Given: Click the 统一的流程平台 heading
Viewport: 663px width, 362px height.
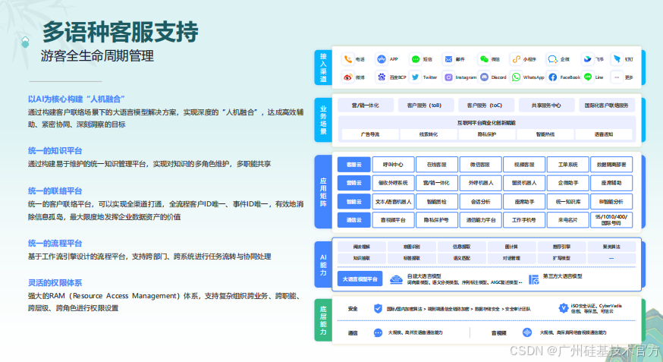Looking at the screenshot, I should [55, 243].
